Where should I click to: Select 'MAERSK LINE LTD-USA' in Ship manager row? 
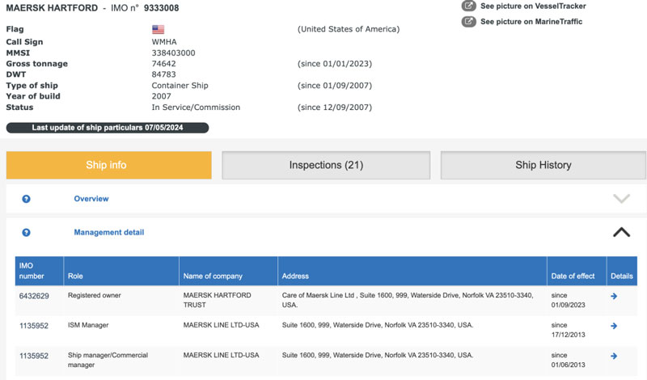221,355
